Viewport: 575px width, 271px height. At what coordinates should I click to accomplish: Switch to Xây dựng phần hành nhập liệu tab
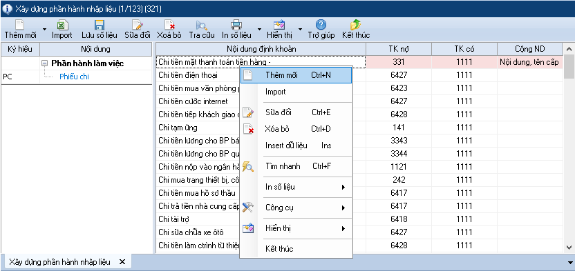pyautogui.click(x=59, y=262)
